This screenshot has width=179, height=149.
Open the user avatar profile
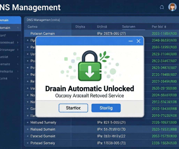click(172, 7)
